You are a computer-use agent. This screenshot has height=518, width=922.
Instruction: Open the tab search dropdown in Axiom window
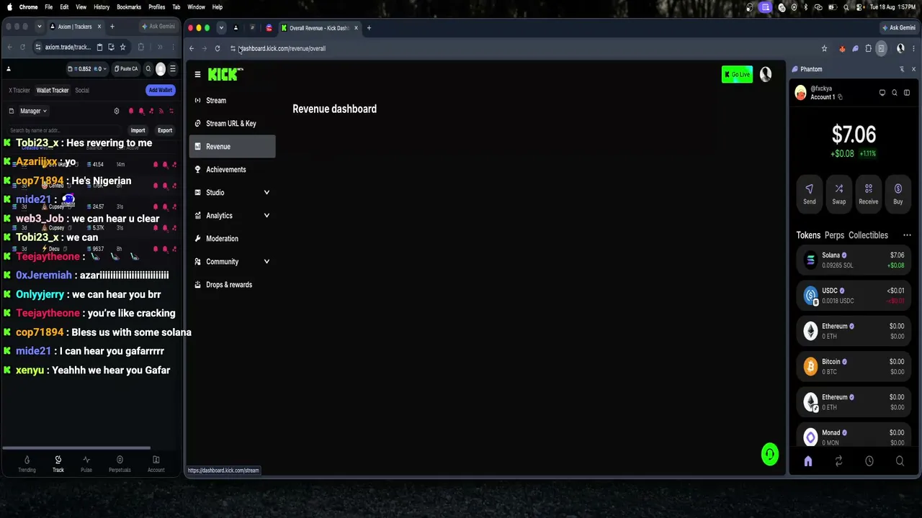(x=39, y=27)
